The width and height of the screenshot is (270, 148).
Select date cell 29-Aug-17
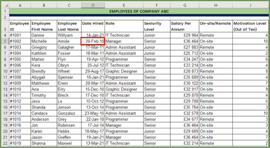pos(93,71)
